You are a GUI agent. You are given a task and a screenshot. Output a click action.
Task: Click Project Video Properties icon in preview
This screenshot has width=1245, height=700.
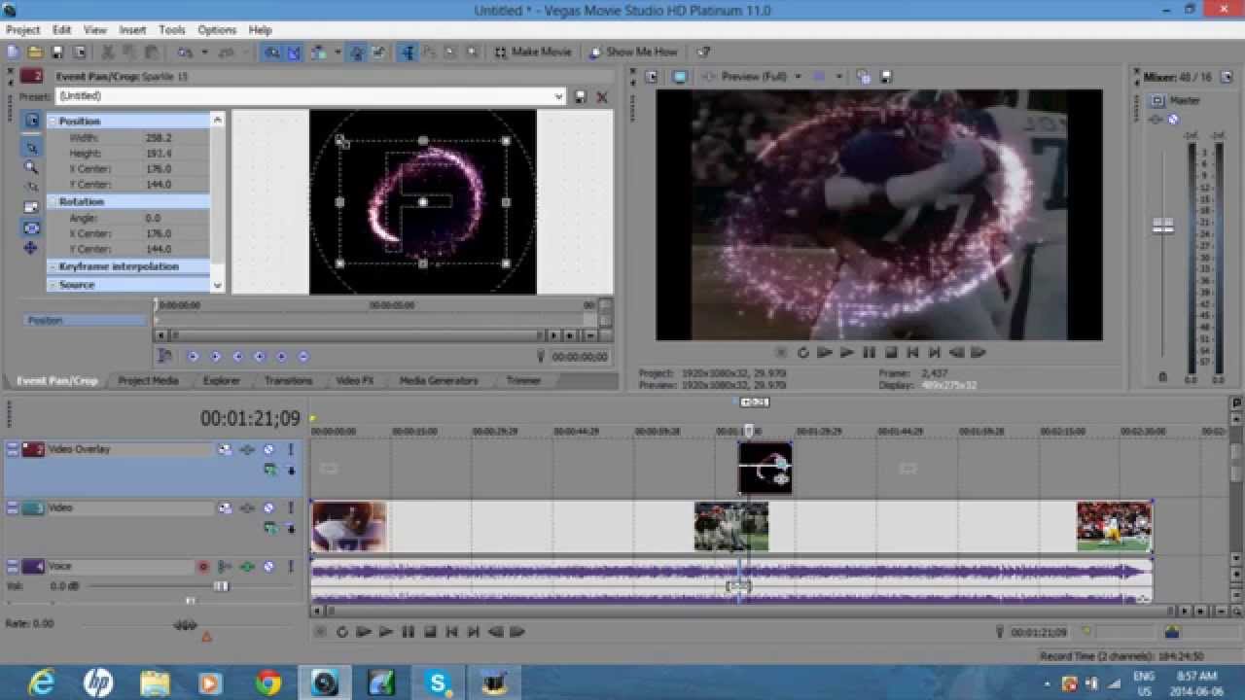point(652,76)
